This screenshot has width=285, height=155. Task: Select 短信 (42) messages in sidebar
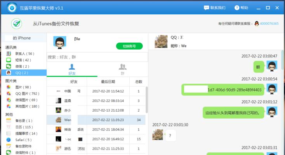[x=23, y=60]
